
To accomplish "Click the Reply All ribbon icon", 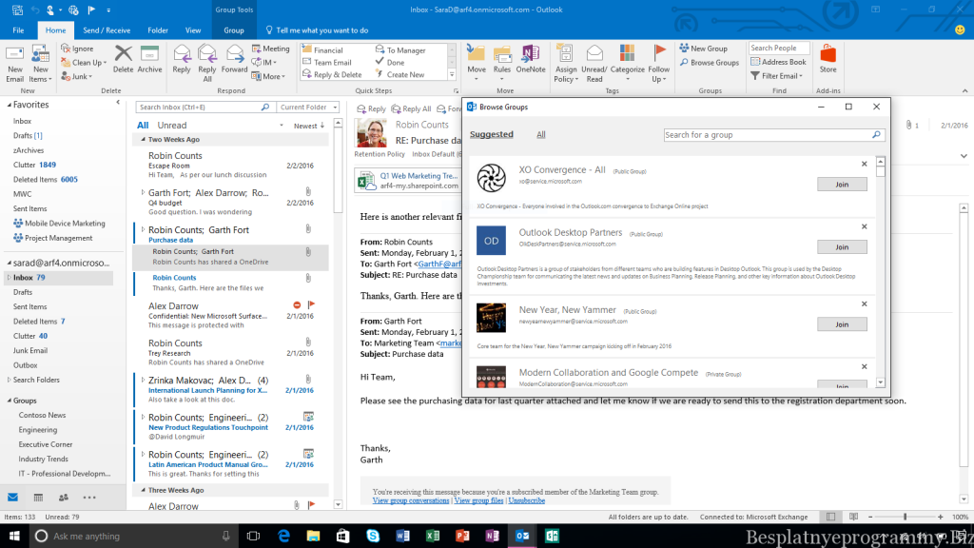I will tap(206, 64).
